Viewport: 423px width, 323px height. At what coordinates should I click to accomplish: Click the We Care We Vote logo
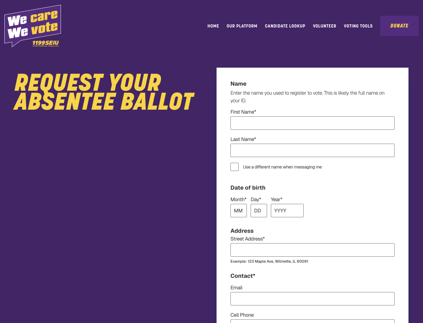(x=33, y=26)
